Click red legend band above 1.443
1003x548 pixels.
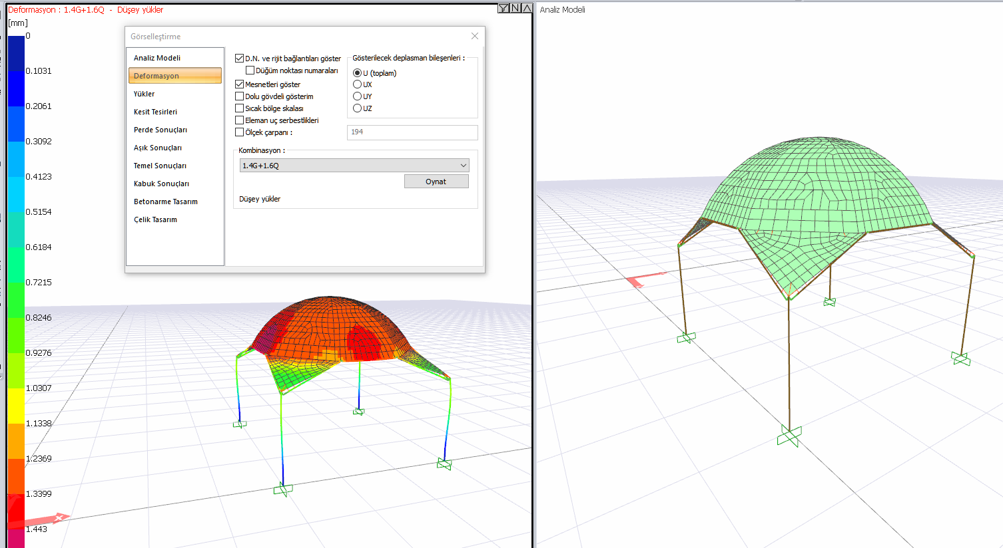(16, 511)
